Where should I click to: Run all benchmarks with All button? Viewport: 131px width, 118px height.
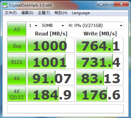pyautogui.click(x=17, y=29)
